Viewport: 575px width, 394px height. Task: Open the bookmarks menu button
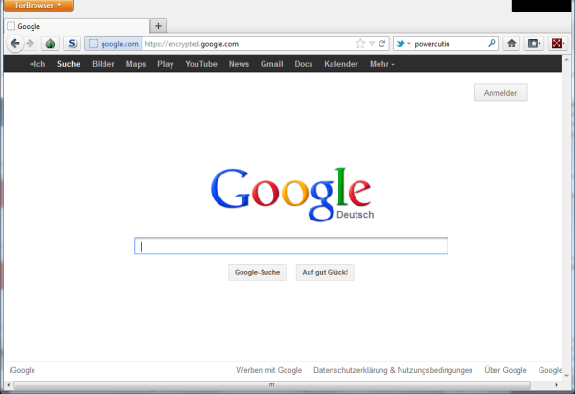click(534, 44)
